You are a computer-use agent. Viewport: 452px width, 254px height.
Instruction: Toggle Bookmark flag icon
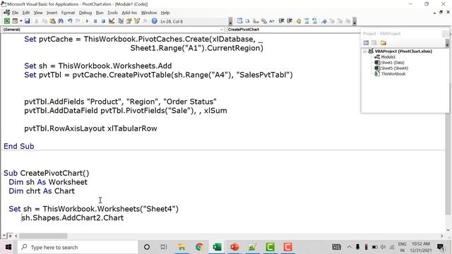(324, 21)
